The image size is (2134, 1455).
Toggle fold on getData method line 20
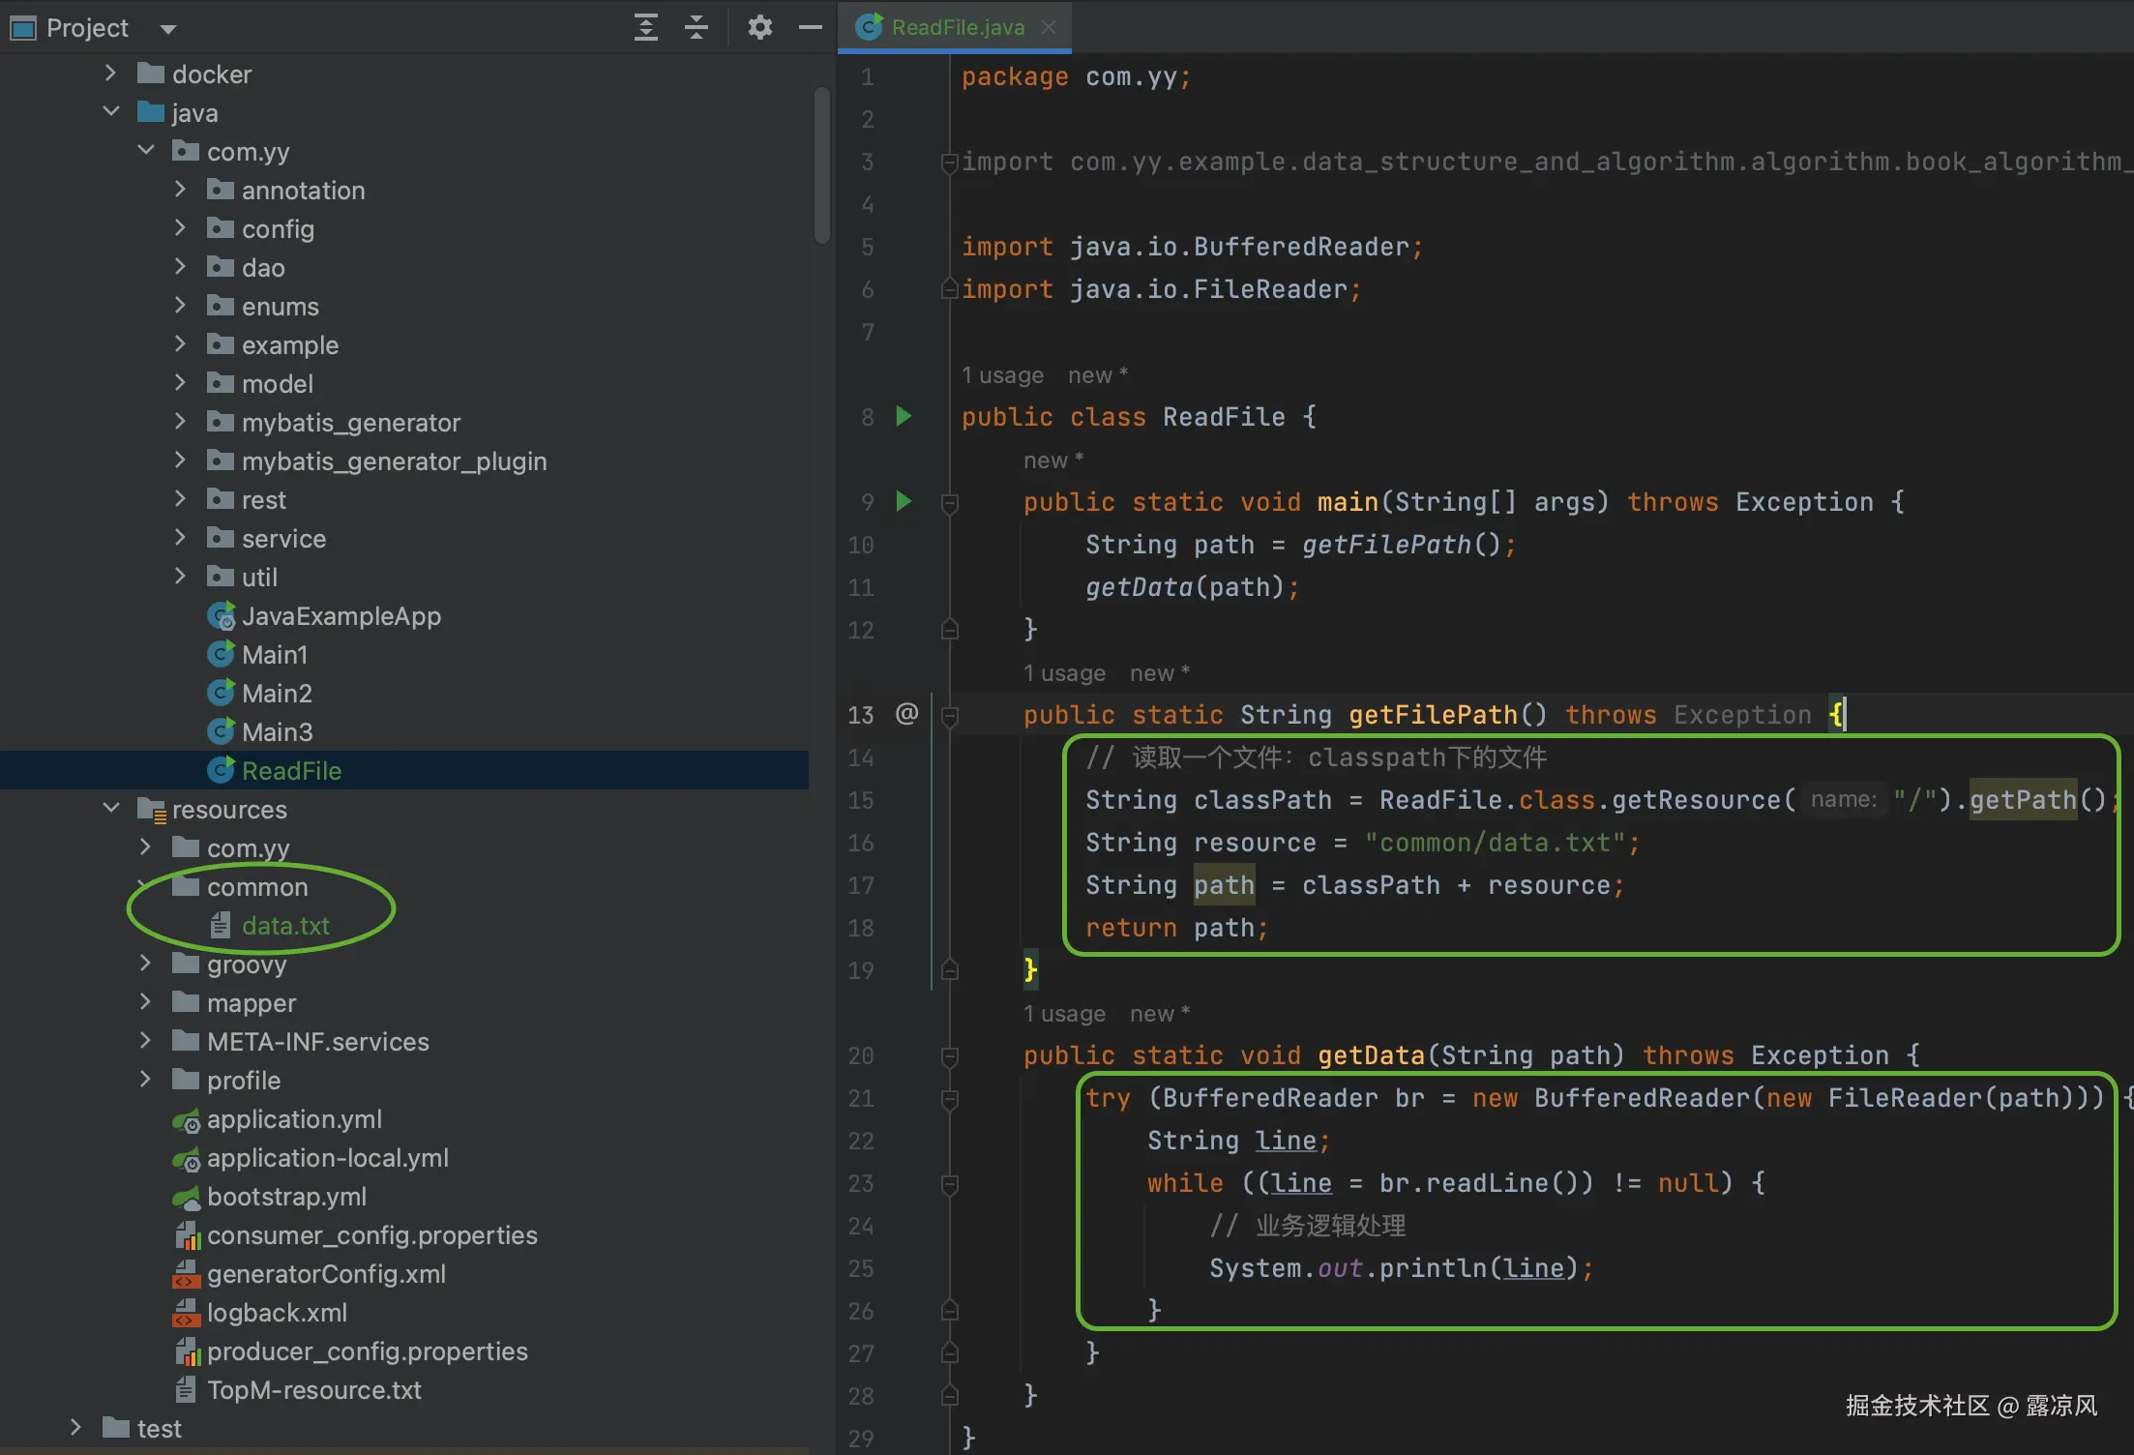[x=950, y=1056]
